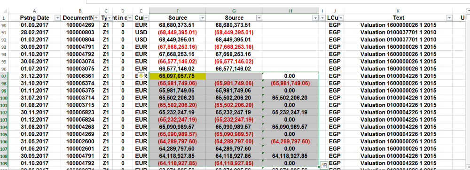Viewport: 470px width, 170px height.
Task: Open the Cur column filter dropdown
Action: coord(146,18)
